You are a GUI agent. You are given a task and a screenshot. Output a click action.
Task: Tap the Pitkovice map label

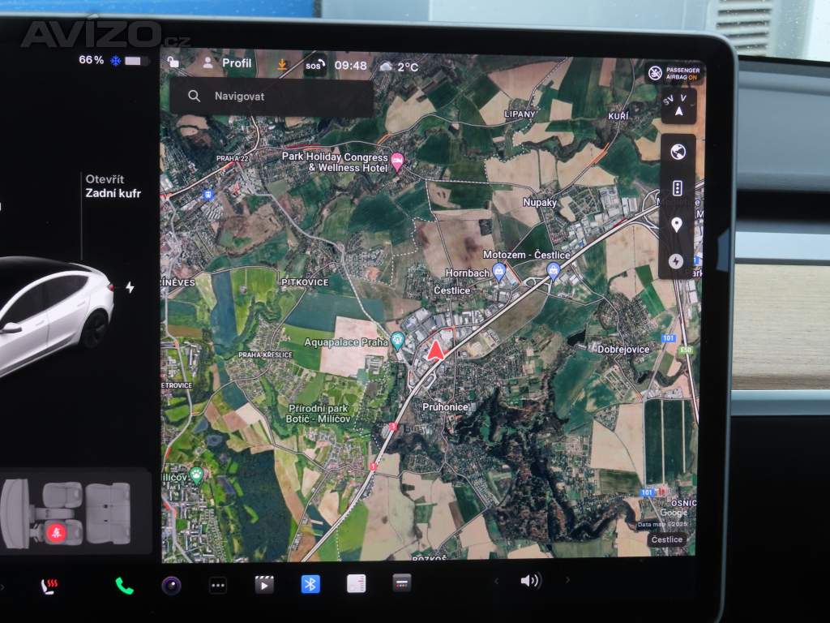pyautogui.click(x=305, y=282)
